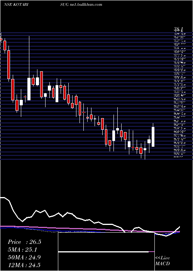193x271 pixels.
Task: Select the 5MA : 25.1 value
Action: pyautogui.click(x=22, y=250)
